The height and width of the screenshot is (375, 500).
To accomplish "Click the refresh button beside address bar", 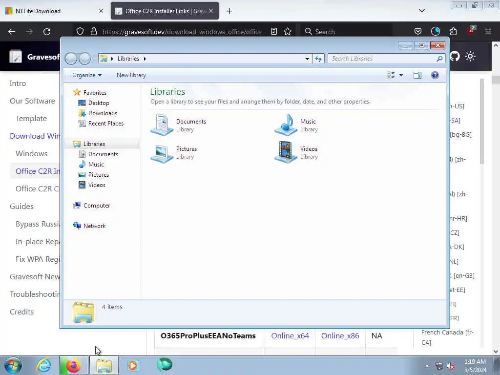I will 318,59.
